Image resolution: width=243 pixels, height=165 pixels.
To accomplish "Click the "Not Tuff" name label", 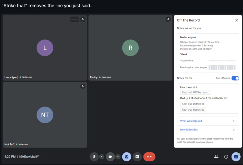I will pyautogui.click(x=9, y=144).
